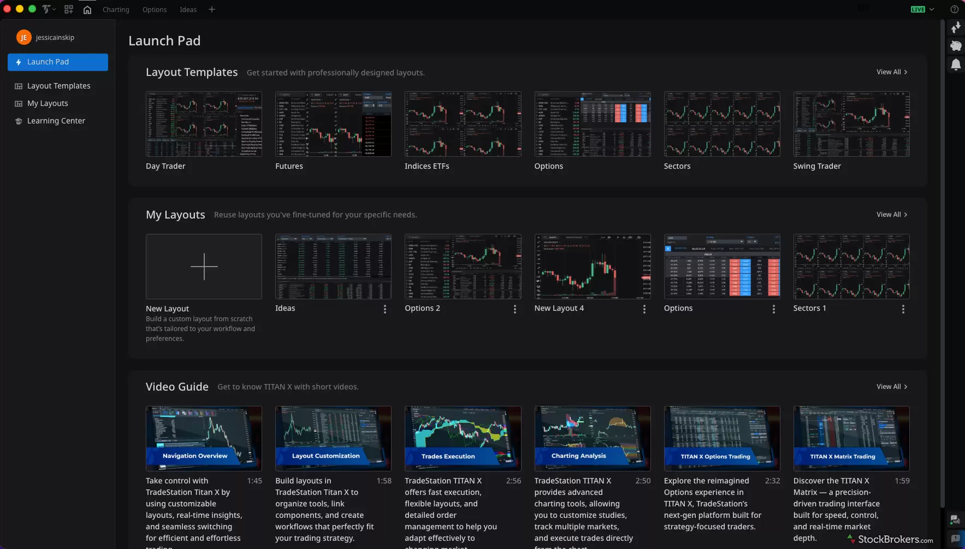Open the feedback exclamation icon
965x549 pixels.
(x=955, y=538)
